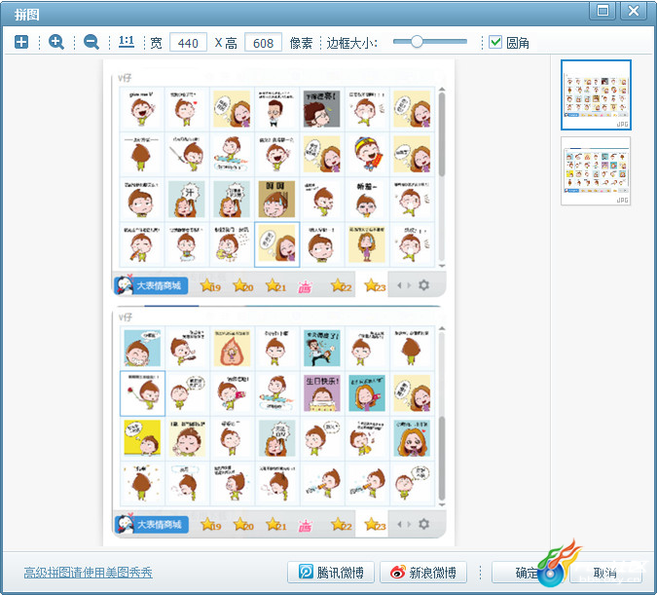Open the settings gear in the lower panel
657x595 pixels.
(424, 524)
